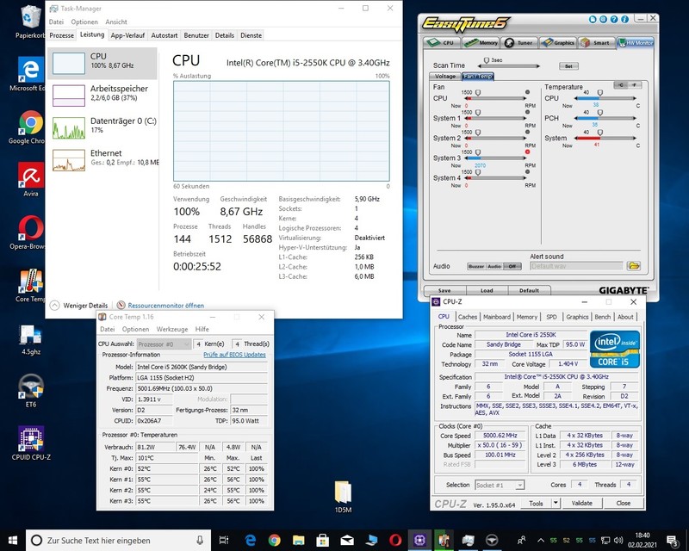Toggle the System 1 fan alert indicator
Screen dimensions: 689x551
pyautogui.click(x=527, y=112)
